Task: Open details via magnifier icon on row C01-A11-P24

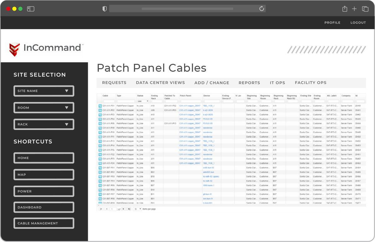Action: pyautogui.click(x=100, y=163)
